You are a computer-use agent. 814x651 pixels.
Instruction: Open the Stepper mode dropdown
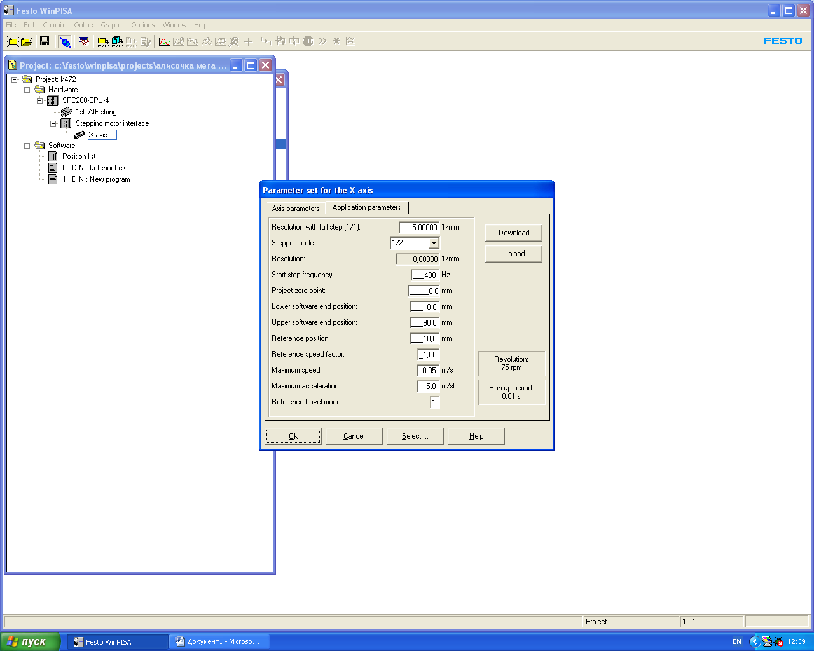pos(434,243)
